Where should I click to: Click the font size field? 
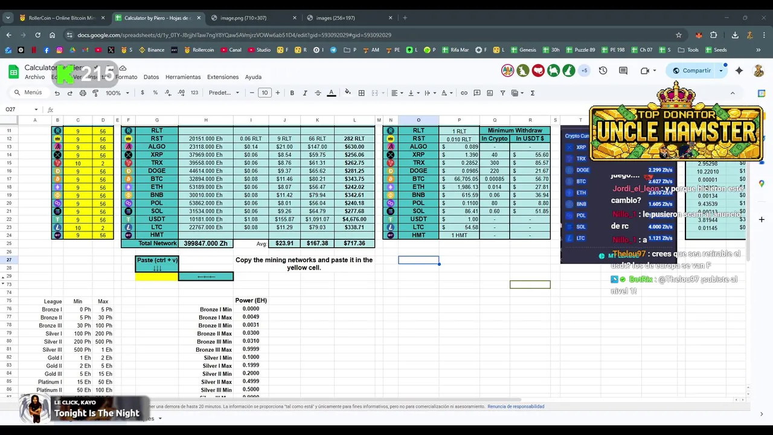[265, 93]
